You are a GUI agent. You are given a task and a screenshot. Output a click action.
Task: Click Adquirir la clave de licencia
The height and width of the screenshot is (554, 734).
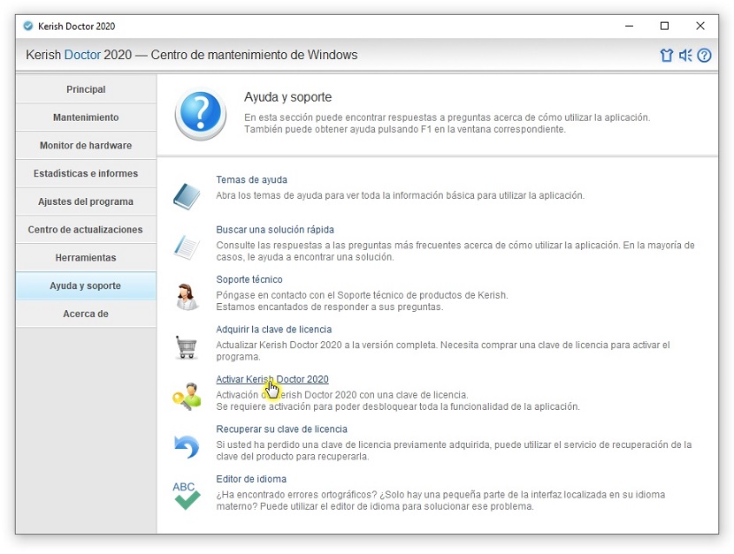point(273,329)
